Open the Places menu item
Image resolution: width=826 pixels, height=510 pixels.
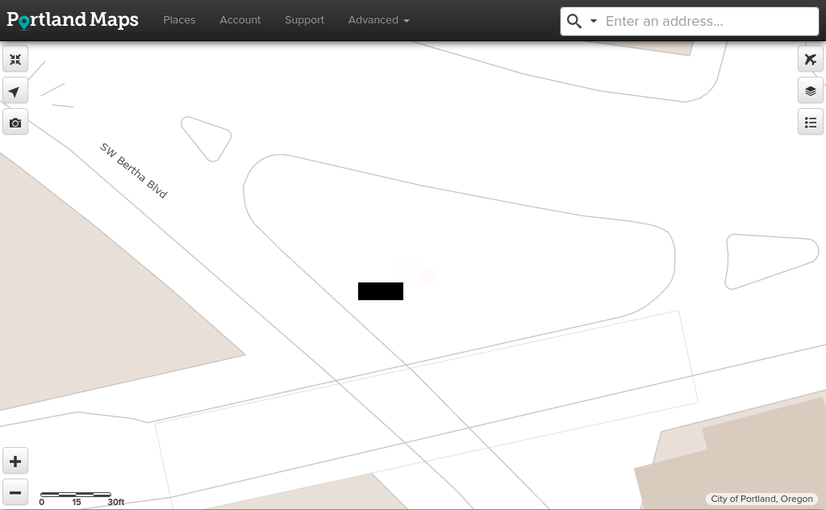pos(179,20)
